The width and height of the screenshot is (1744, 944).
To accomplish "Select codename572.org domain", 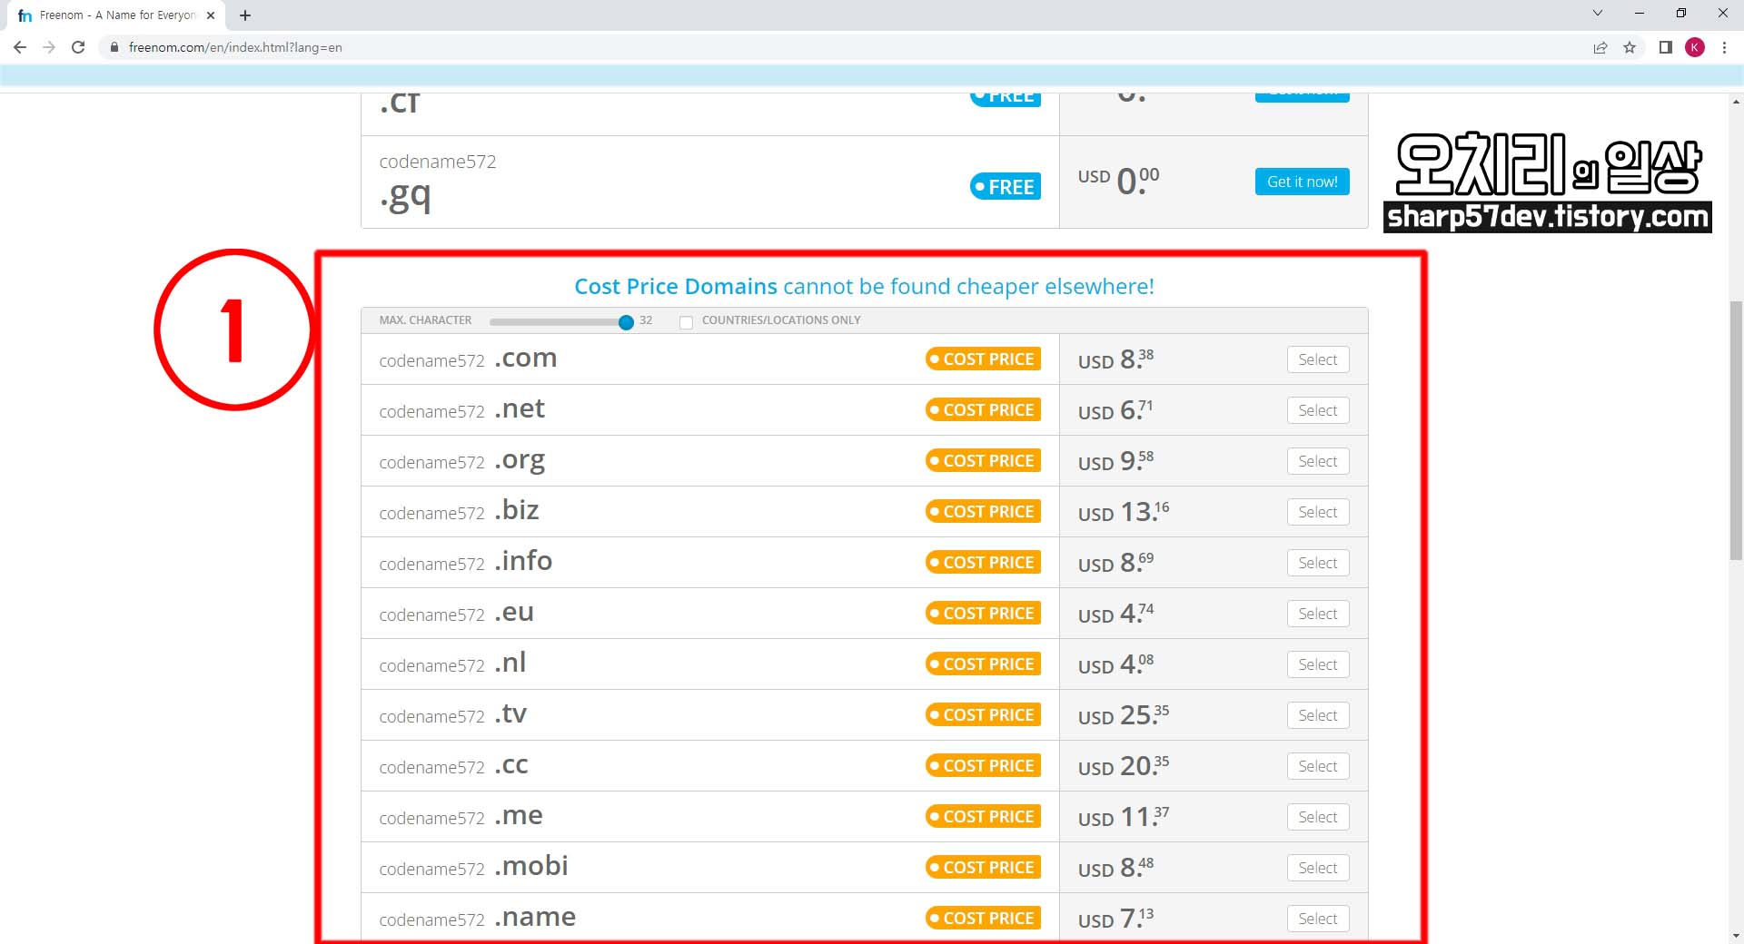I will tap(1317, 461).
